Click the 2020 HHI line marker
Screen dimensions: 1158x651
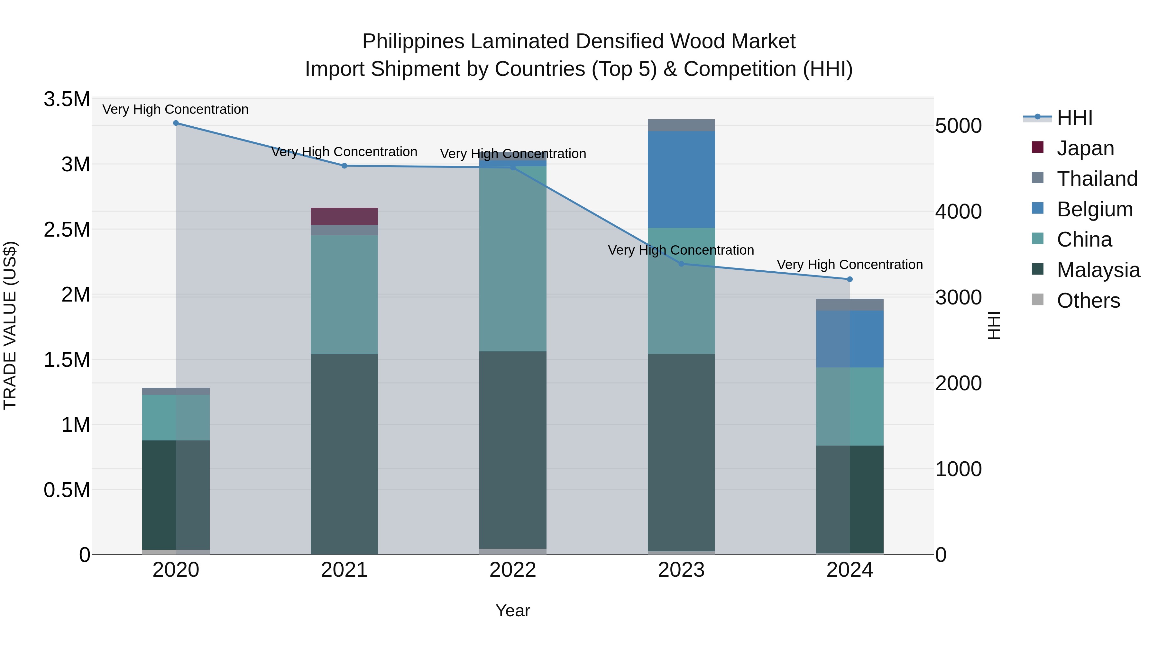[x=176, y=123]
